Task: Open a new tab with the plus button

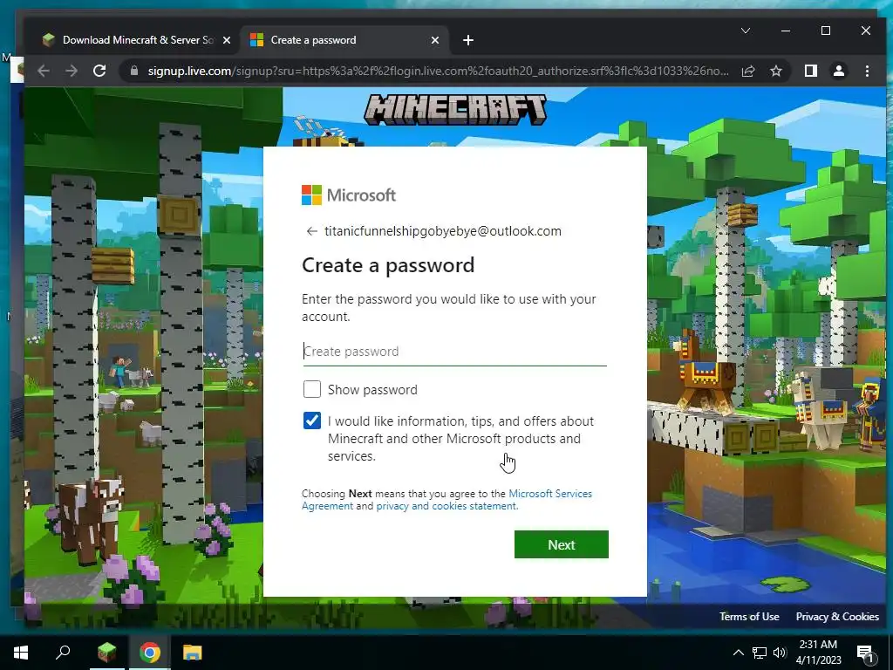Action: (468, 40)
